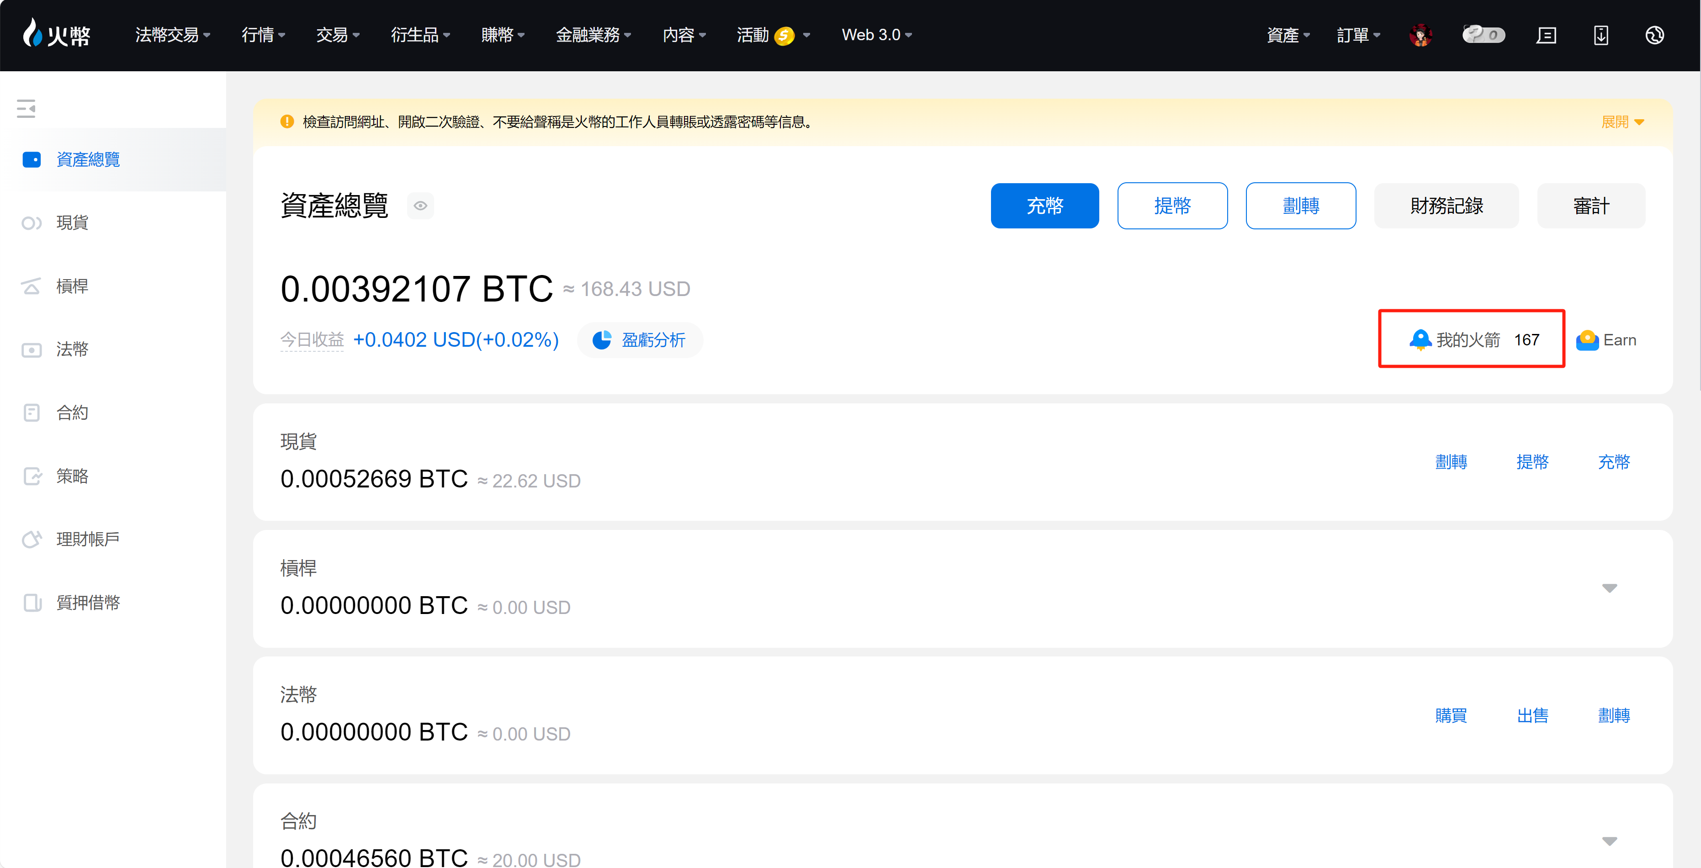Click the 理財帳戶 sidebar icon
Viewport: 1701px width, 868px height.
pyautogui.click(x=32, y=539)
